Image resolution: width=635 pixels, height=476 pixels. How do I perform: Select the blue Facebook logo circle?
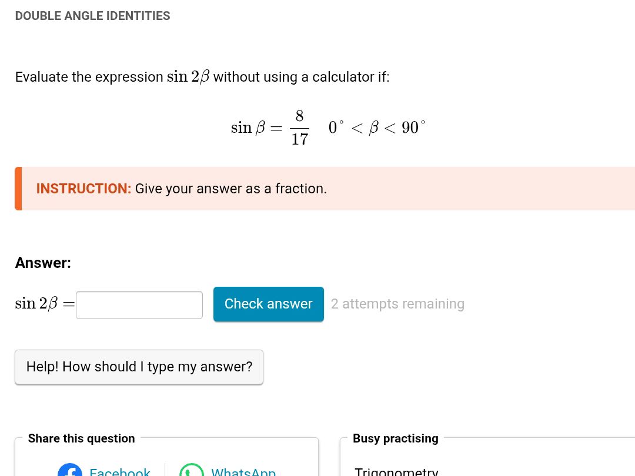tap(70, 470)
